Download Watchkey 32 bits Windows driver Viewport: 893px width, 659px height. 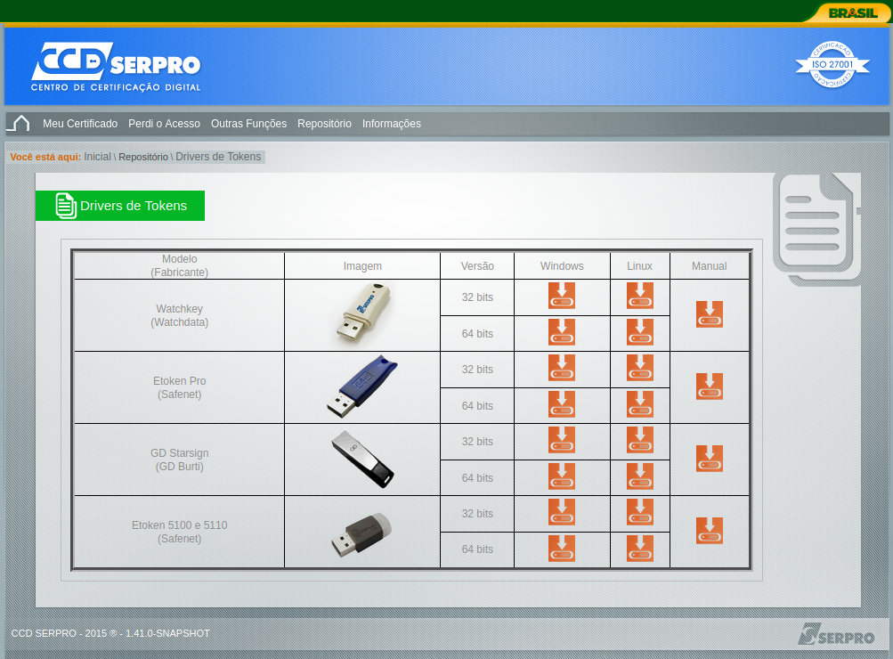(x=562, y=296)
